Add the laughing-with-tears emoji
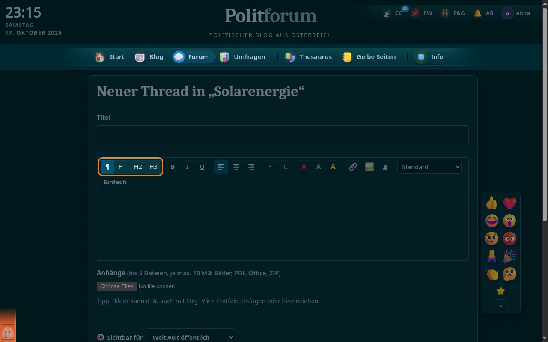Screen dimensions: 548x342 tap(492, 221)
